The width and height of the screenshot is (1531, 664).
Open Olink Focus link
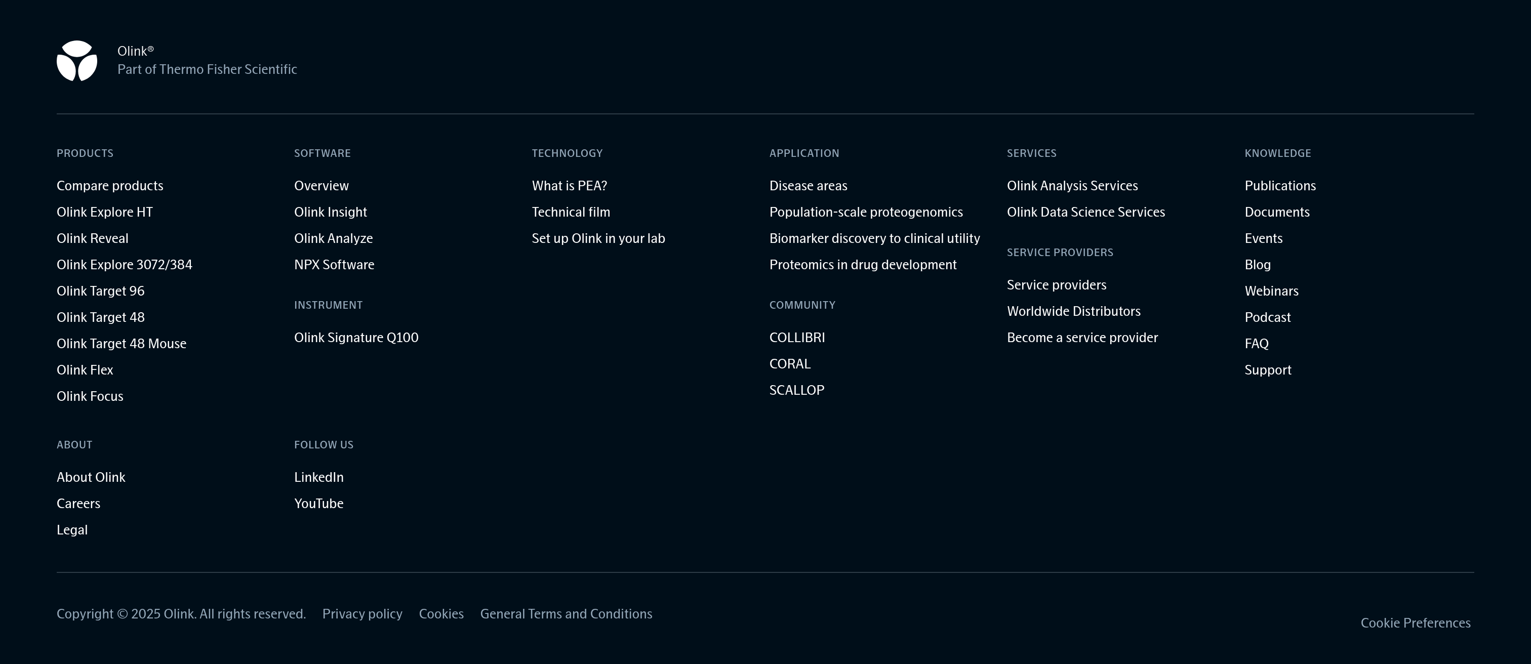click(90, 396)
